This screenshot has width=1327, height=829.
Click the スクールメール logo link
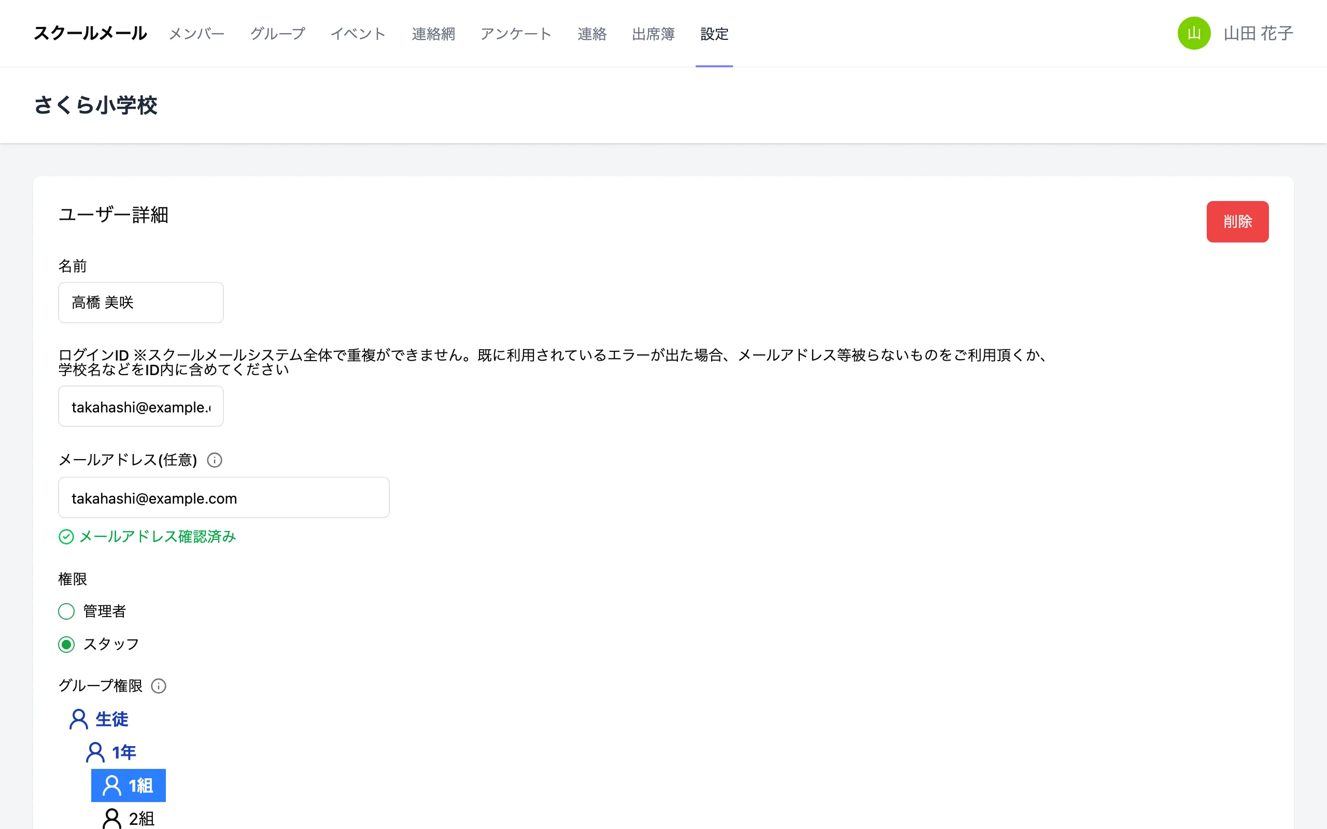click(91, 34)
